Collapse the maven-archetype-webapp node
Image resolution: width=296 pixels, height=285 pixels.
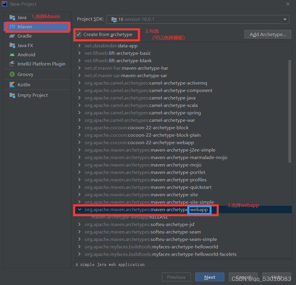coord(79,210)
